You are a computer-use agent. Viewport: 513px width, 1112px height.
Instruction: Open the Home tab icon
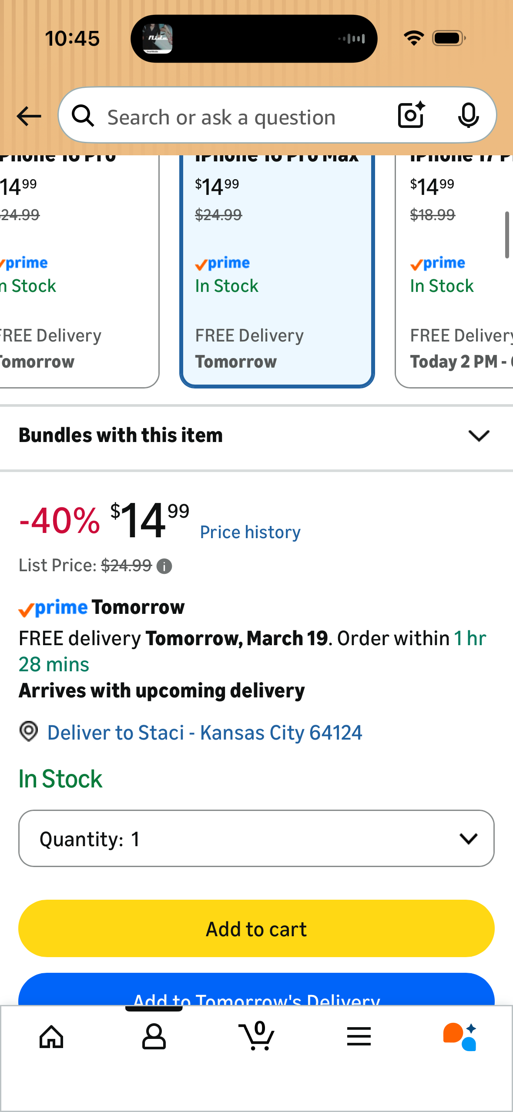point(51,1037)
